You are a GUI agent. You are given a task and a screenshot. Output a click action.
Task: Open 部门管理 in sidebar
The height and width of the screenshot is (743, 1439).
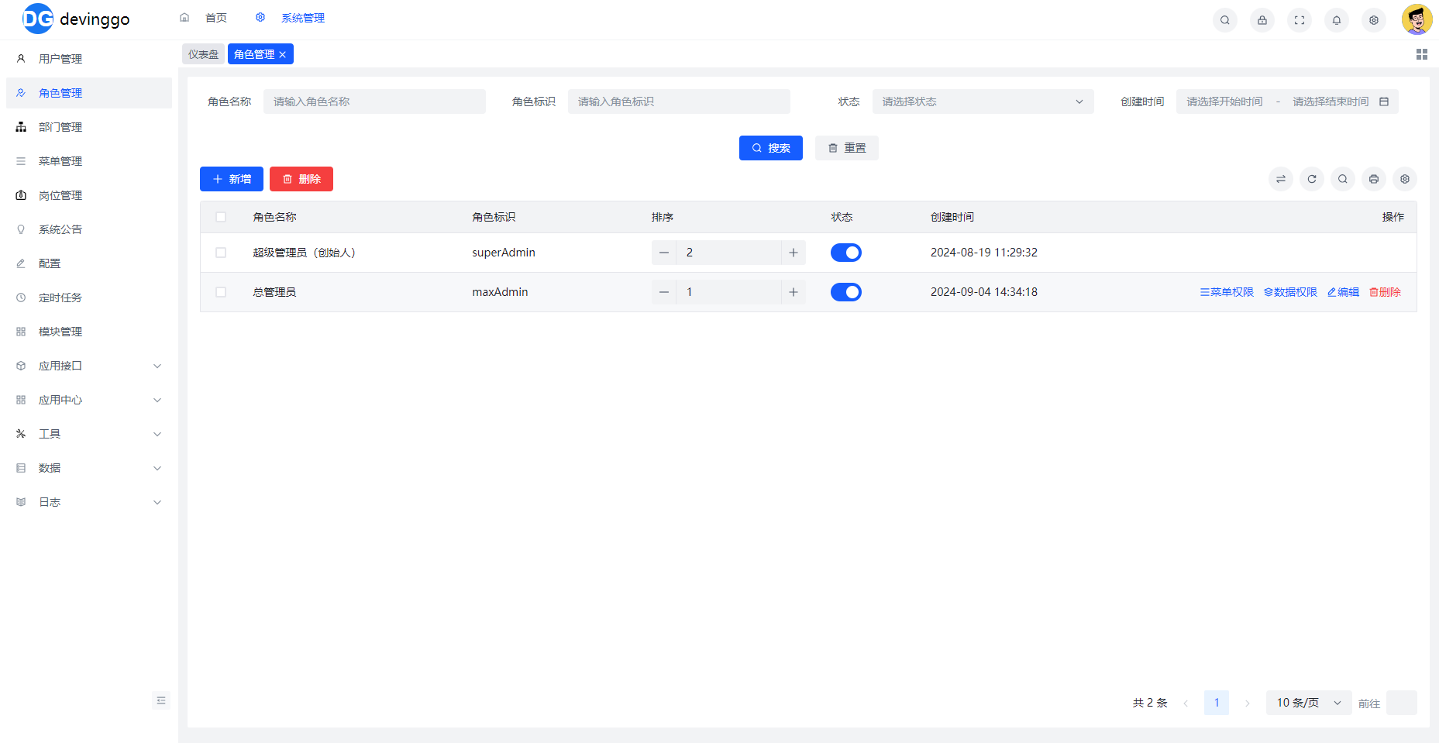pyautogui.click(x=89, y=127)
